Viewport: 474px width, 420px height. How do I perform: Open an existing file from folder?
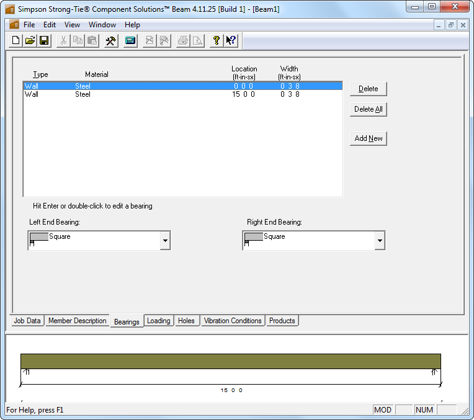(x=30, y=40)
